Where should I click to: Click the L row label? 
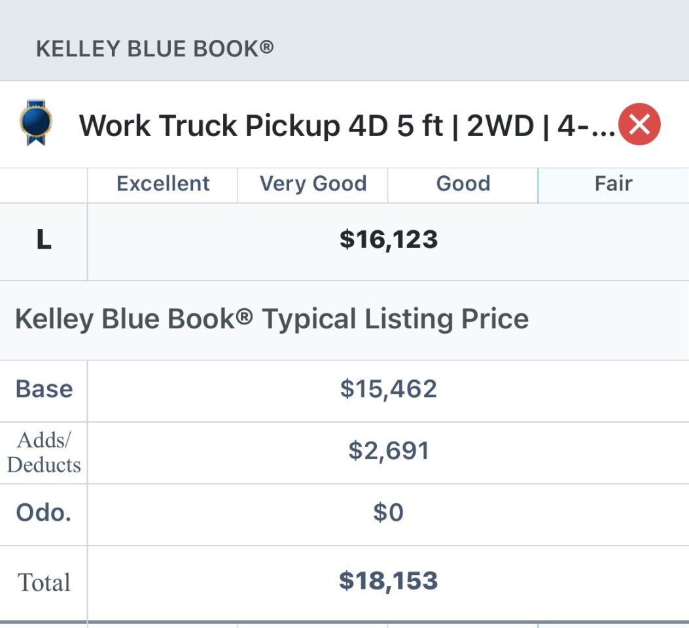click(43, 241)
